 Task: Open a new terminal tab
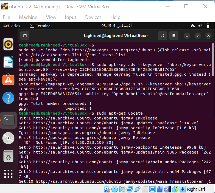tap(25, 36)
